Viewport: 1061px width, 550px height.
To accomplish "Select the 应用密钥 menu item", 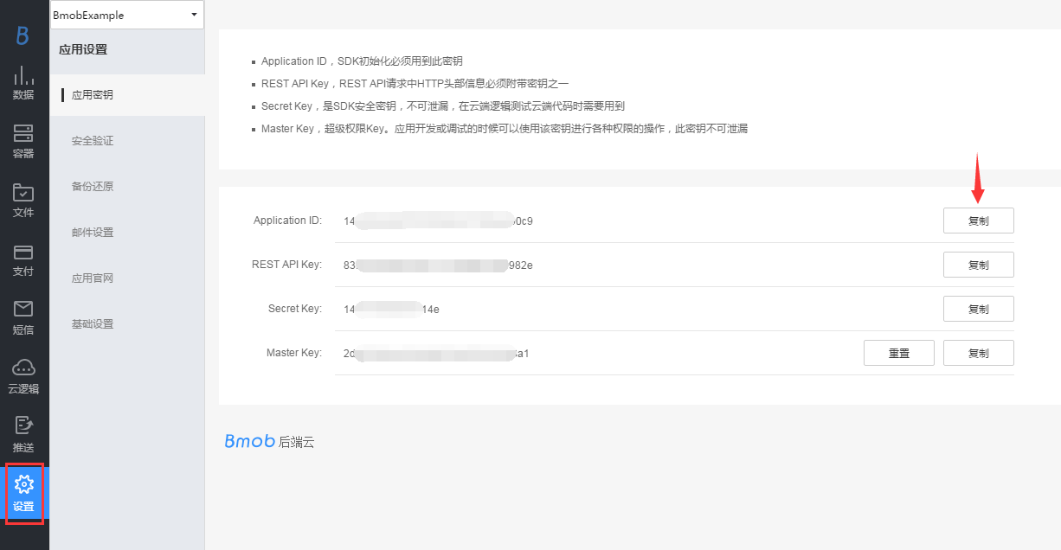I will [x=93, y=95].
